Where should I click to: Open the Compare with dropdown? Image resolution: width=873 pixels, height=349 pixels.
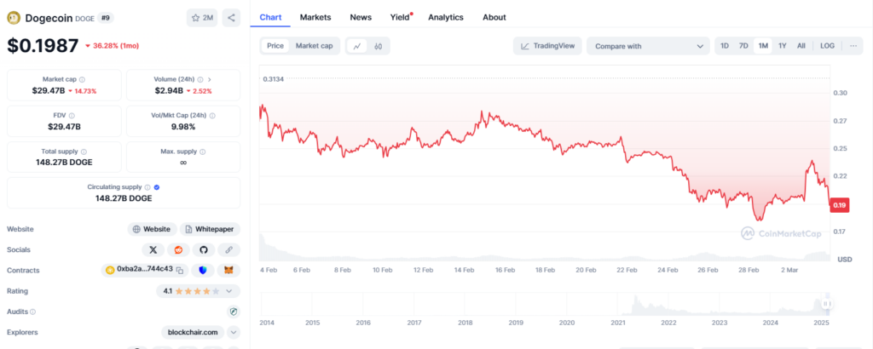tap(648, 46)
